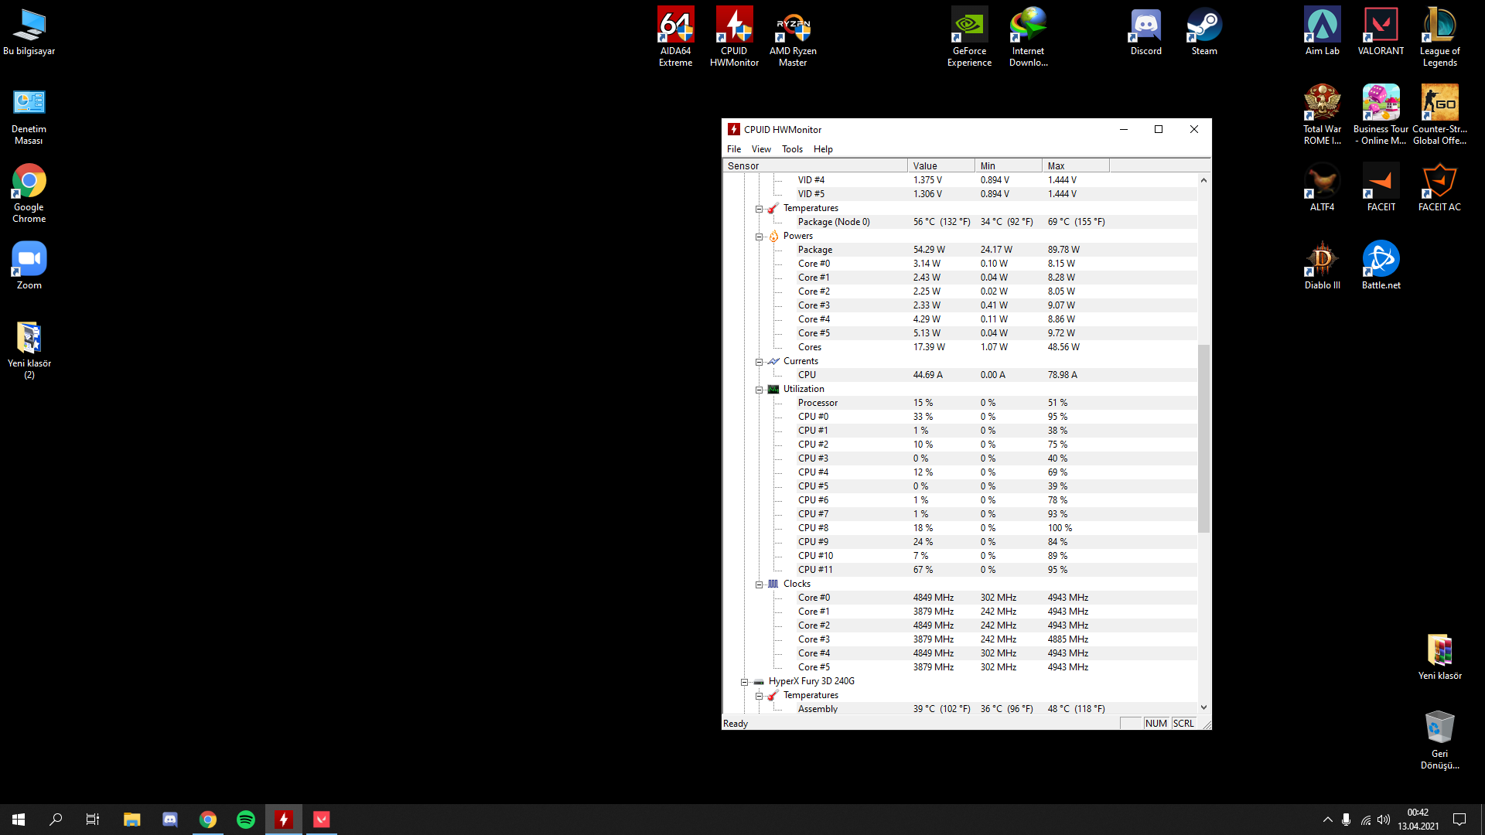
Task: Collapse the HyperX Fury 3D 240G node
Action: tap(744, 682)
